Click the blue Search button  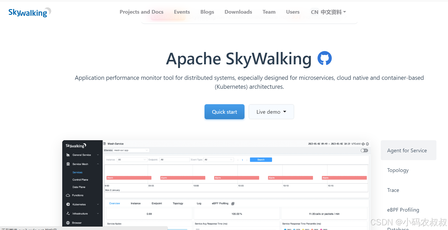tap(261, 160)
